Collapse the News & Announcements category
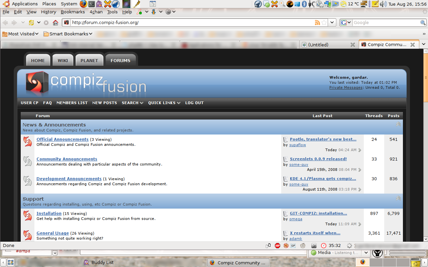The height and width of the screenshot is (267, 428). click(398, 124)
